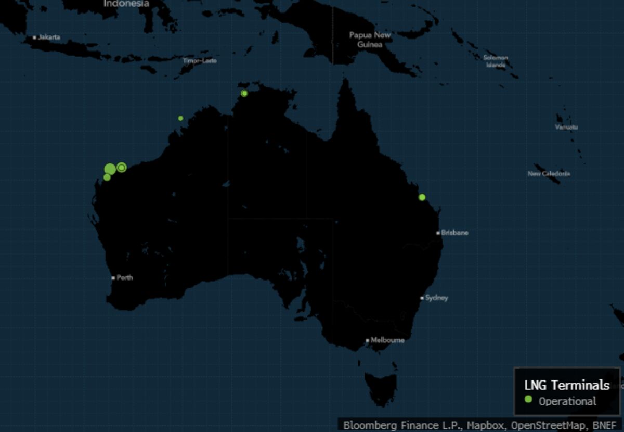
Task: Select the Melbourne city label
Action: (x=387, y=340)
